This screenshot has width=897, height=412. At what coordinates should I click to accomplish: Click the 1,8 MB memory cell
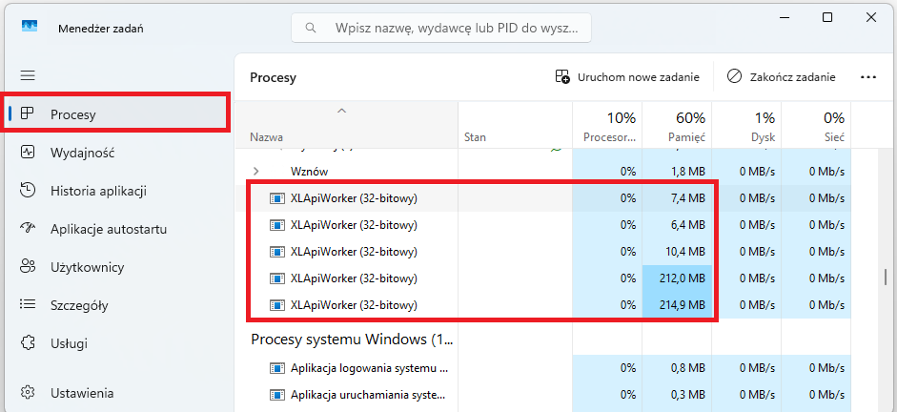678,171
